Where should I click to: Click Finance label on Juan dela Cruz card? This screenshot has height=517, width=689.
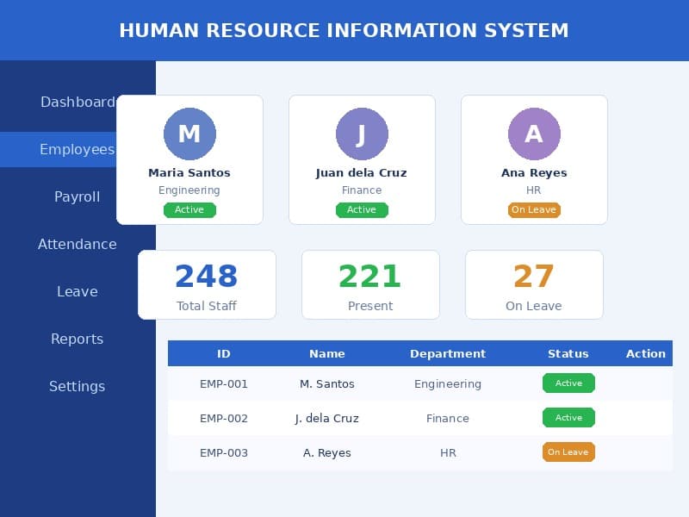click(x=362, y=190)
